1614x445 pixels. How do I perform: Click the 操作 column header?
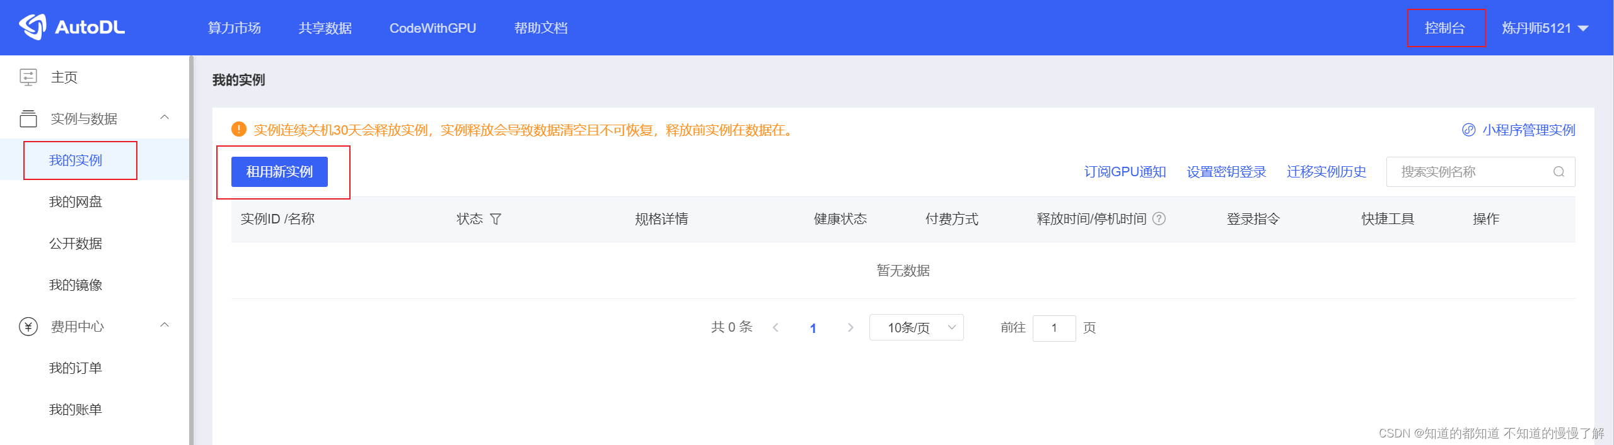click(x=1486, y=219)
